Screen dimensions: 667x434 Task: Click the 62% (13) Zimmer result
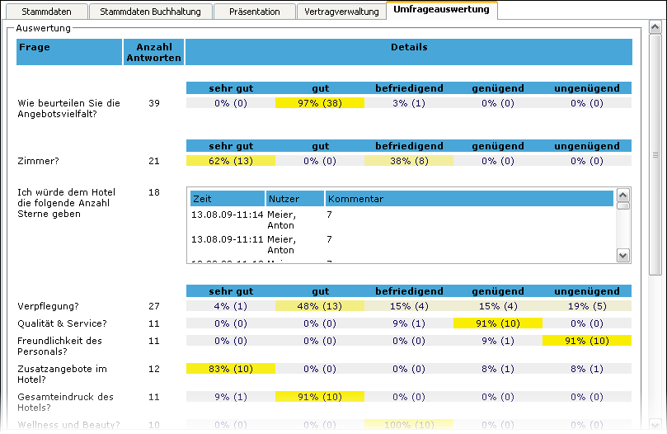pos(231,161)
